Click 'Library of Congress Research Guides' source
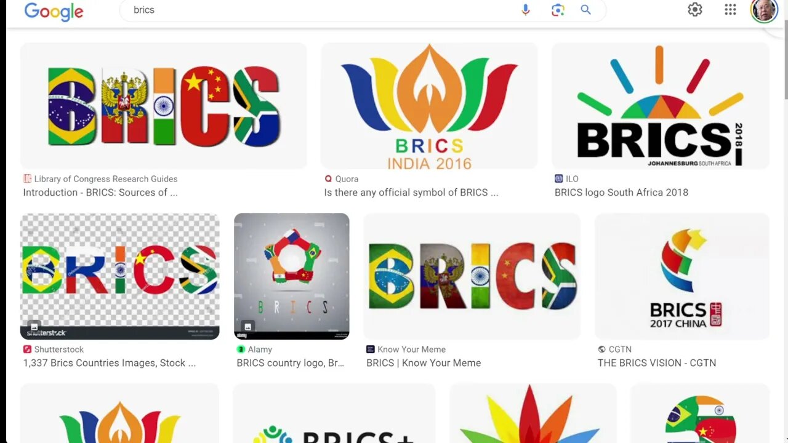The width and height of the screenshot is (788, 443). (x=106, y=178)
